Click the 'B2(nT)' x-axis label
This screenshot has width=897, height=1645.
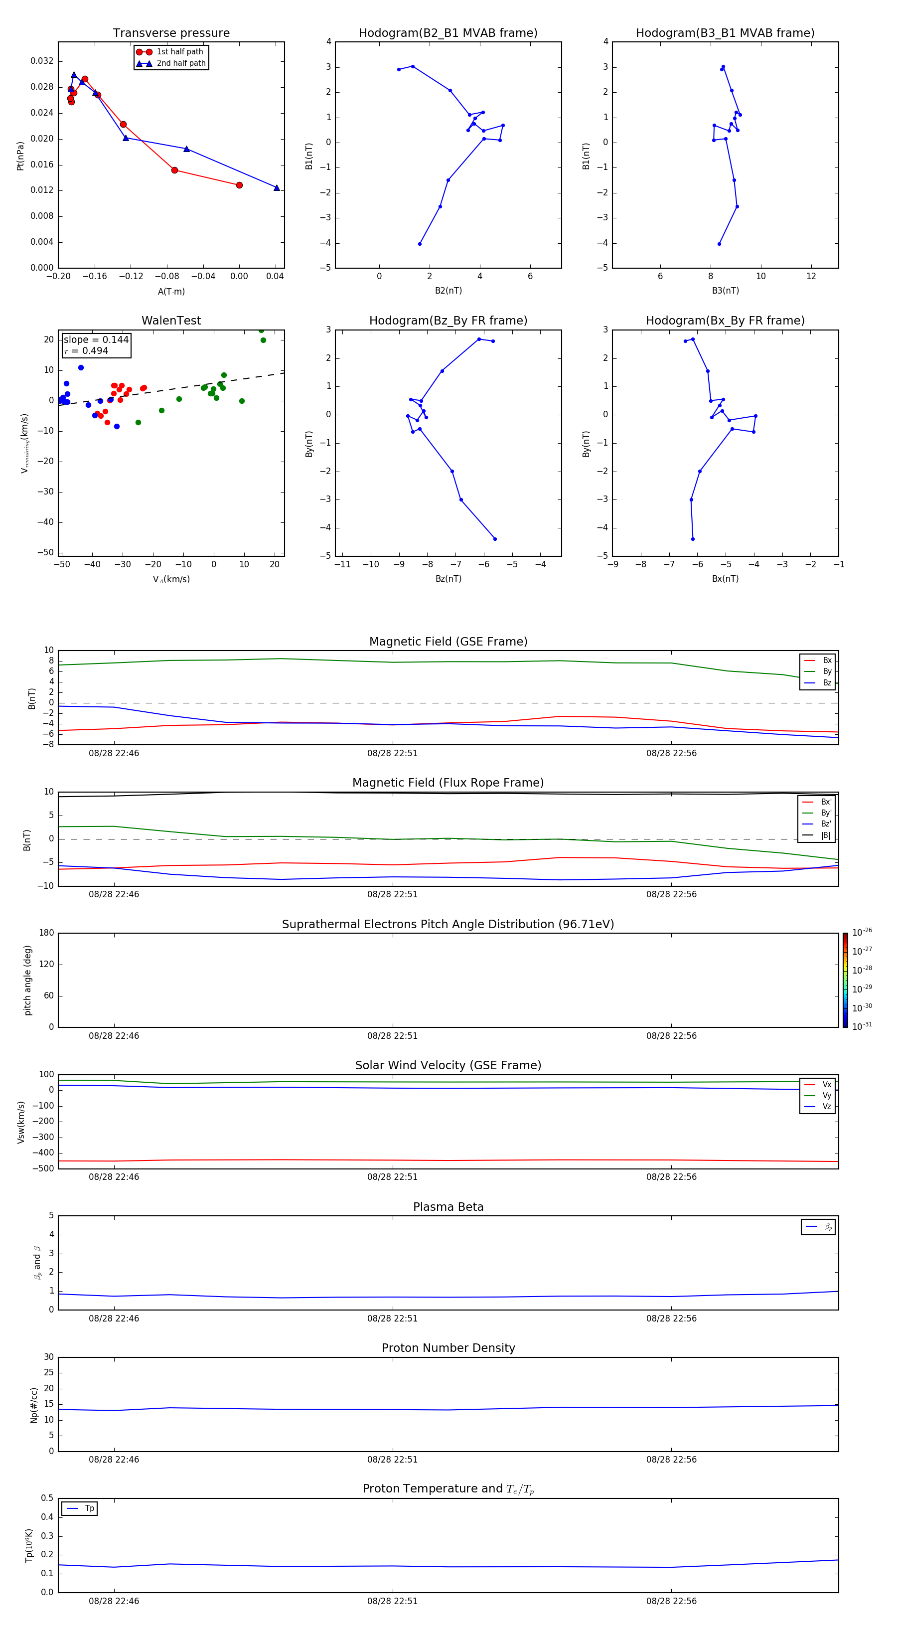click(448, 291)
